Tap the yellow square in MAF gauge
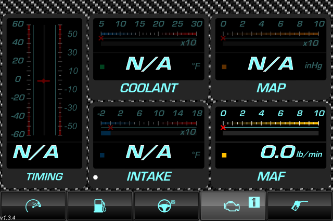333x221 pixels. [x=224, y=155]
